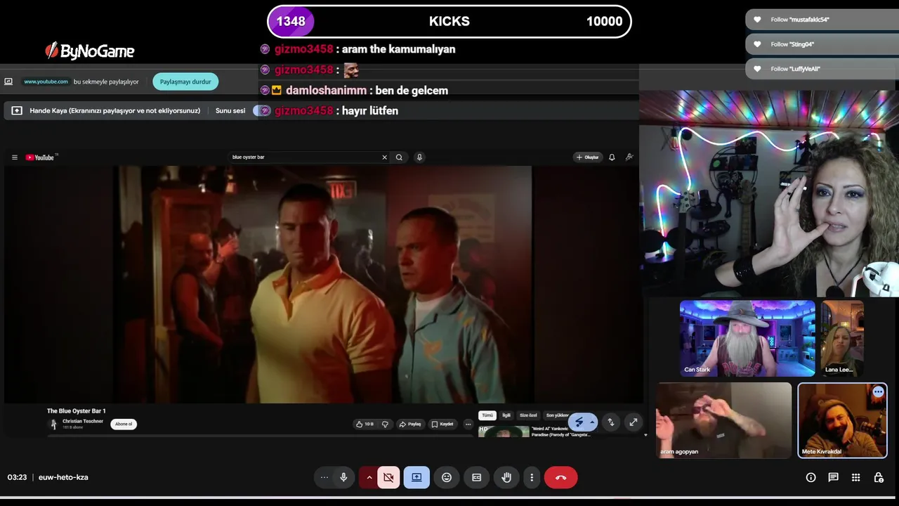Open the Christian Teschner channel name
The image size is (899, 506).
coord(83,421)
